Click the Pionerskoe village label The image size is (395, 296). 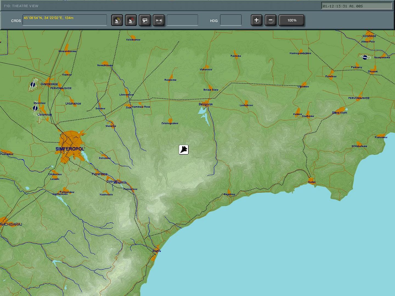click(x=100, y=174)
